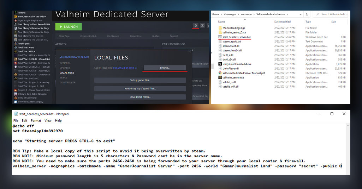
Task: Sort files by the Type column header
Action: pyautogui.click(x=308, y=21)
